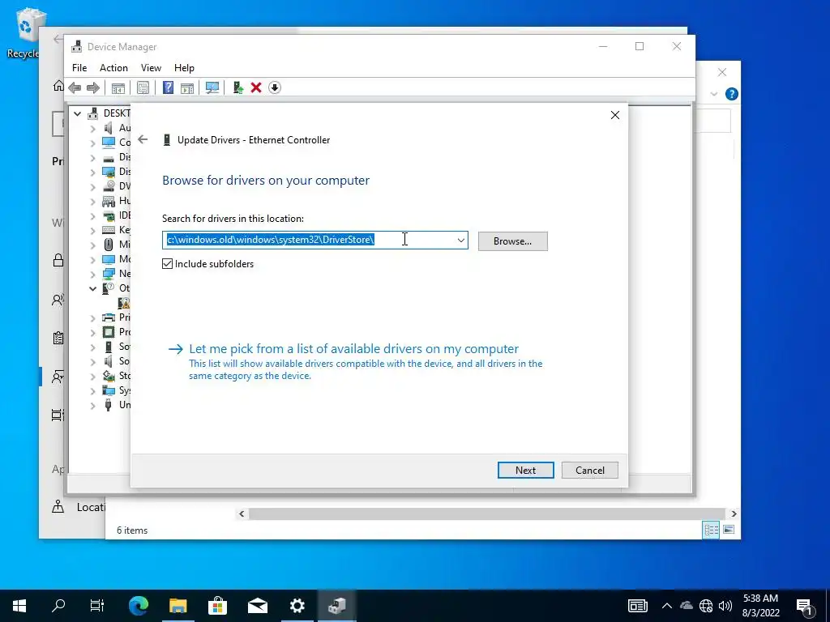
Task: Expand the 'Co' computer category node
Action: tap(92, 143)
